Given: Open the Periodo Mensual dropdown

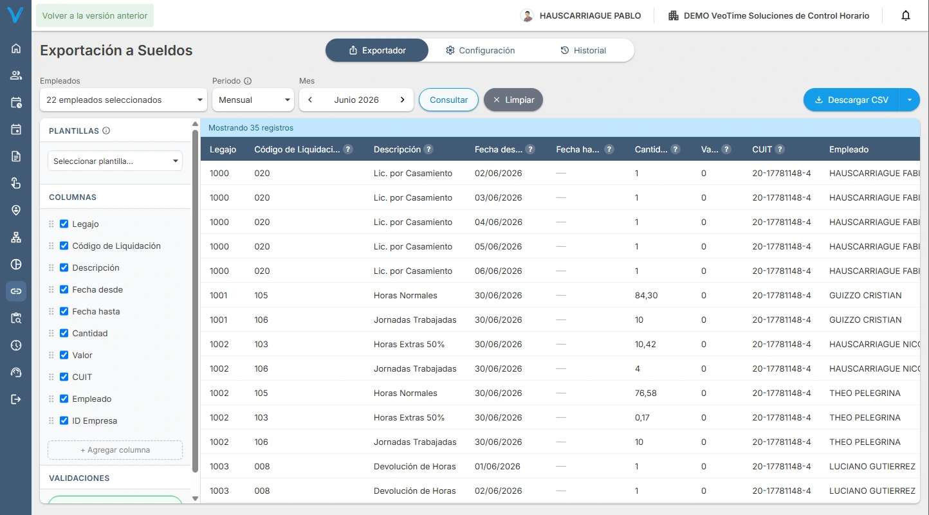Looking at the screenshot, I should click(253, 100).
